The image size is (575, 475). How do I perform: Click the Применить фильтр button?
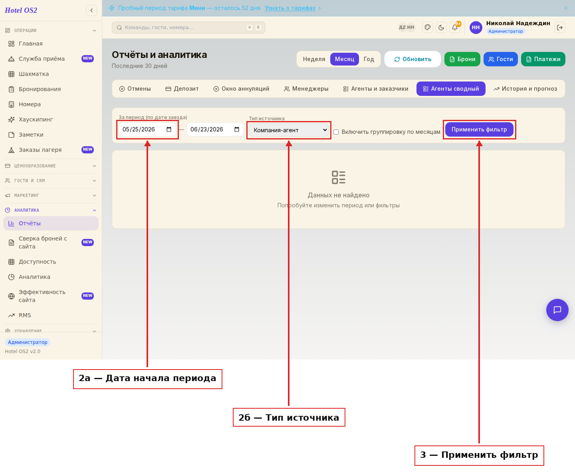tap(479, 129)
